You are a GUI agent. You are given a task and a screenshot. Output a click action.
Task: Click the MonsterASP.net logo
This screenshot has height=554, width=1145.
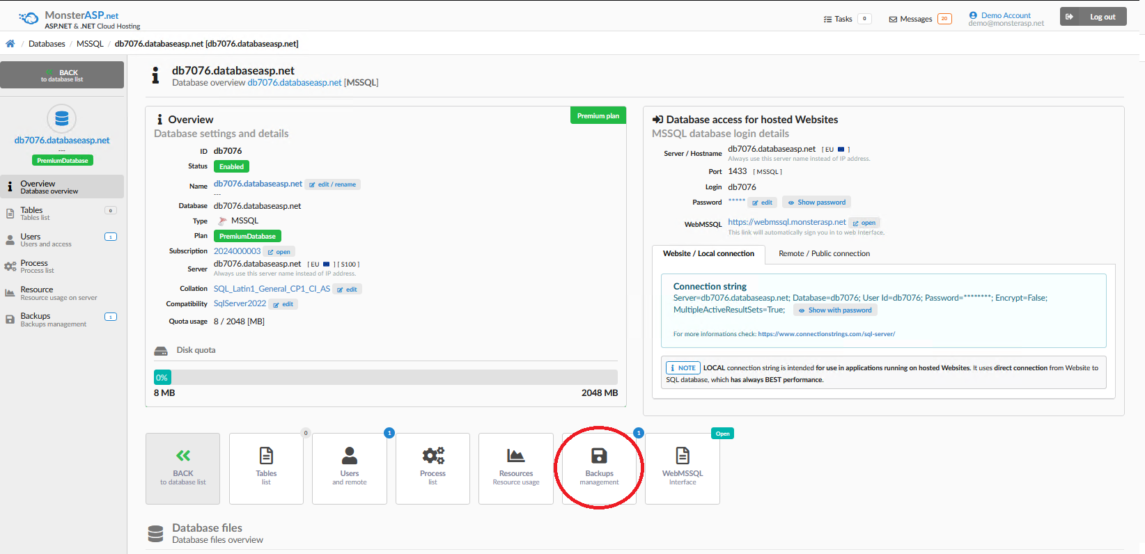coord(79,19)
